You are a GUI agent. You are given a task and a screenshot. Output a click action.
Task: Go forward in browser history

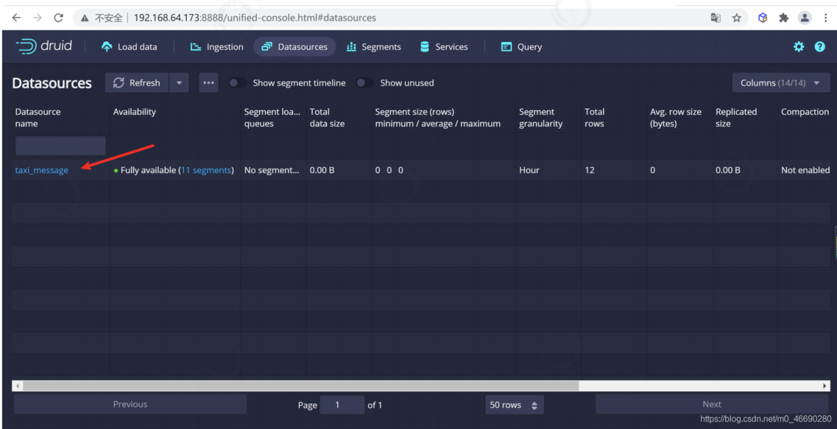tap(37, 18)
